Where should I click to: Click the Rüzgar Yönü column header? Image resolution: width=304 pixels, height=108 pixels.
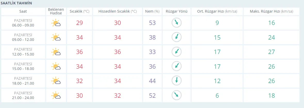click(177, 11)
